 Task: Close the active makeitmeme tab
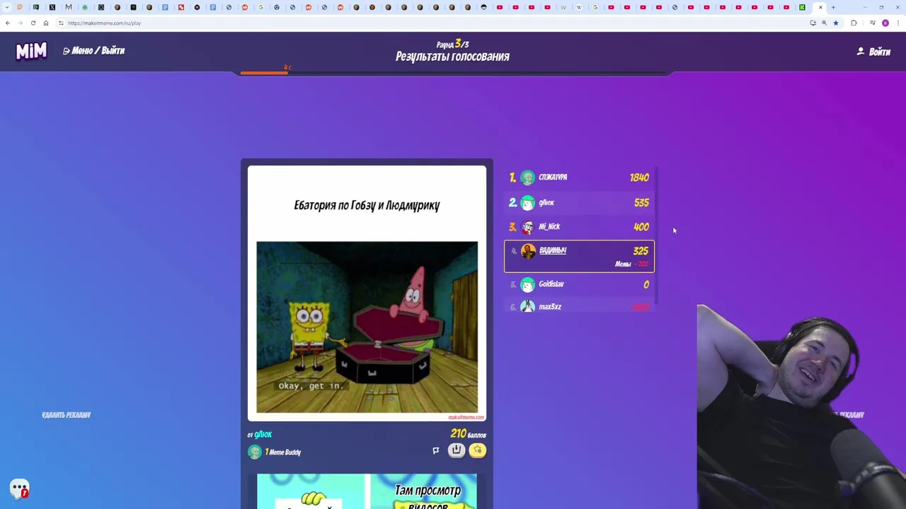(820, 8)
